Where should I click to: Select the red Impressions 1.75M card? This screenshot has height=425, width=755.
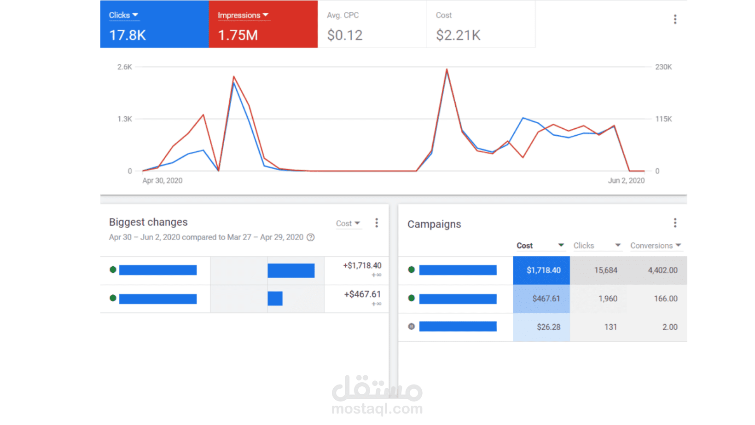coord(263,24)
